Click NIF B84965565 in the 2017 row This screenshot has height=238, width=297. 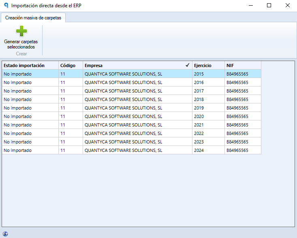point(243,91)
